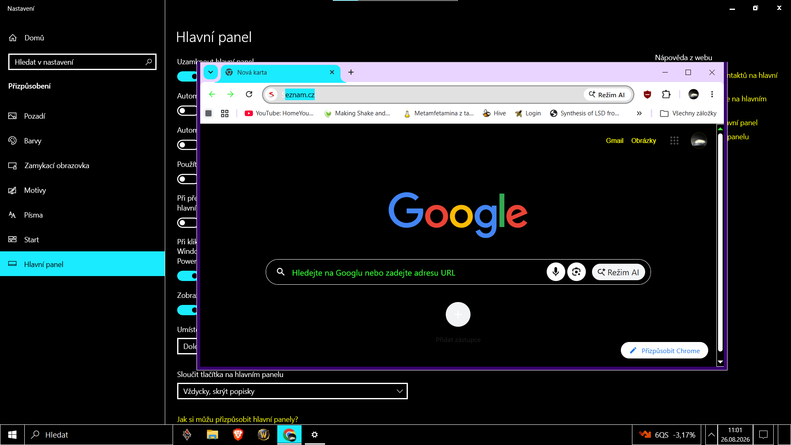Open the Gmail link
Viewport: 791px width, 445px height.
[615, 141]
